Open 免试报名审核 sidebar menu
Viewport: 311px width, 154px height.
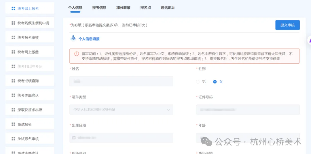pyautogui.click(x=30, y=139)
